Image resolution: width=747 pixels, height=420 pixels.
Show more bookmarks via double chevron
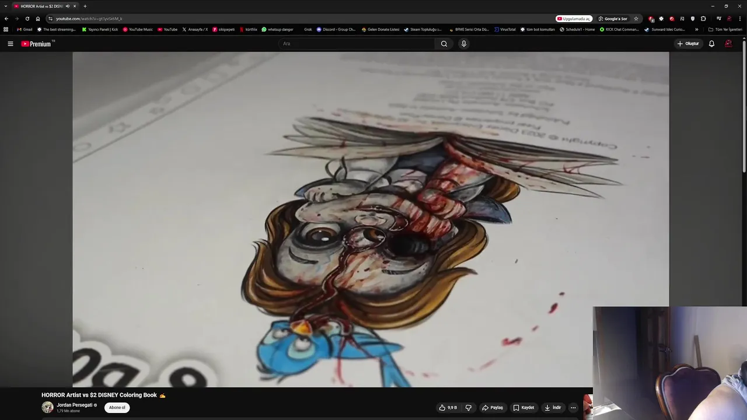pyautogui.click(x=696, y=29)
